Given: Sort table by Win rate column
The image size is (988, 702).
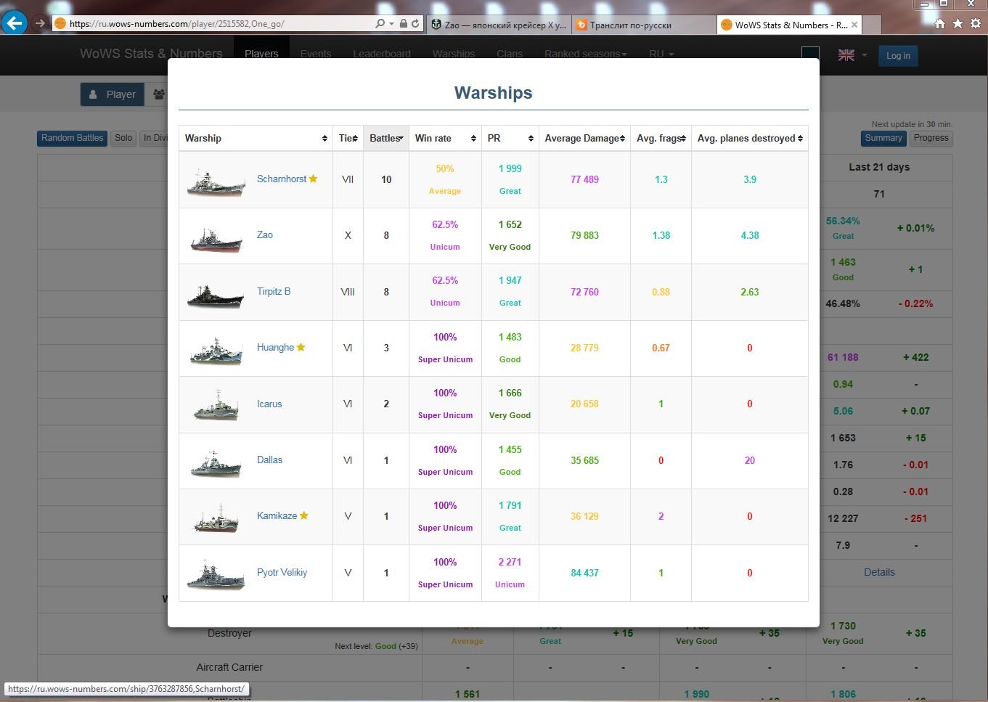Looking at the screenshot, I should [445, 138].
